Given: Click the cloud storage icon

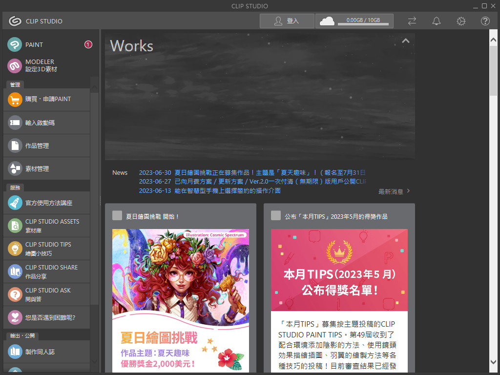Looking at the screenshot, I should 327,21.
